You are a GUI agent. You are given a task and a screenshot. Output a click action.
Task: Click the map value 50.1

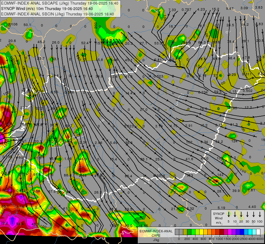coord(27,25)
